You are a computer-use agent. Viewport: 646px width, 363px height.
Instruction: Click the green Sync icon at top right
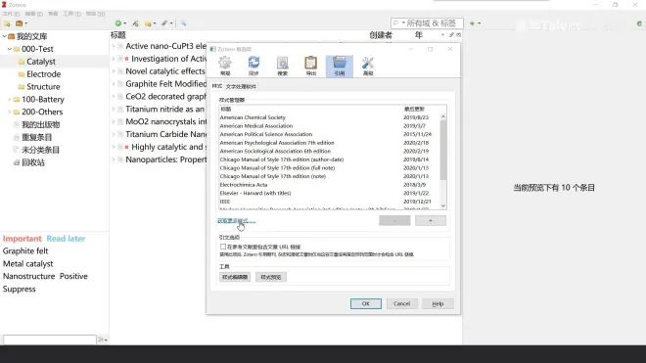click(x=639, y=23)
